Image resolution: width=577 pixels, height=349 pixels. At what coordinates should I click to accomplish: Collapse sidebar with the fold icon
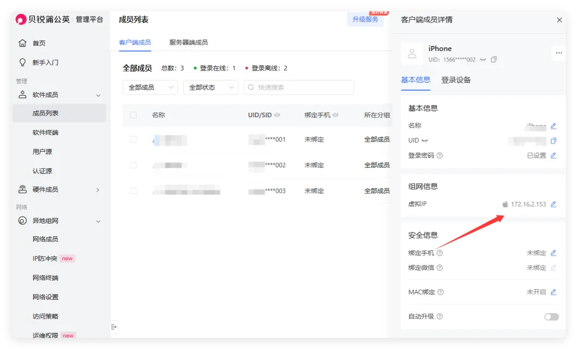[x=114, y=327]
